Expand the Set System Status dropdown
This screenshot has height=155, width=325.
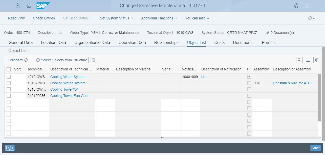click(116, 18)
